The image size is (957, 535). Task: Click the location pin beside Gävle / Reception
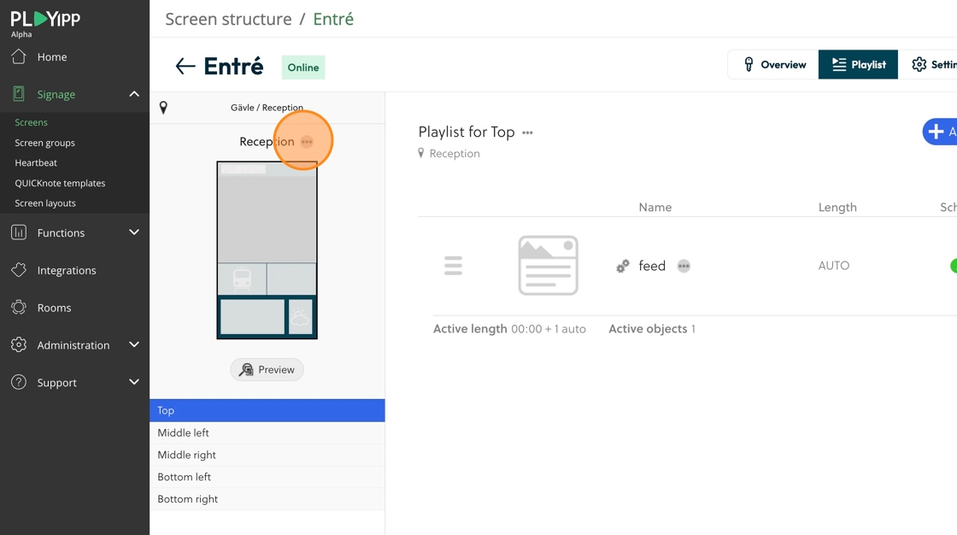pyautogui.click(x=163, y=108)
